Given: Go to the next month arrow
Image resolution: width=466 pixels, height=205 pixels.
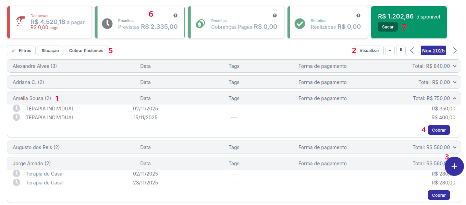Looking at the screenshot, I should tap(455, 50).
